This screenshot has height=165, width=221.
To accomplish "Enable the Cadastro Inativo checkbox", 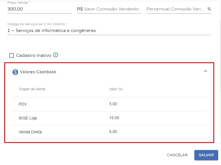I will tap(12, 55).
